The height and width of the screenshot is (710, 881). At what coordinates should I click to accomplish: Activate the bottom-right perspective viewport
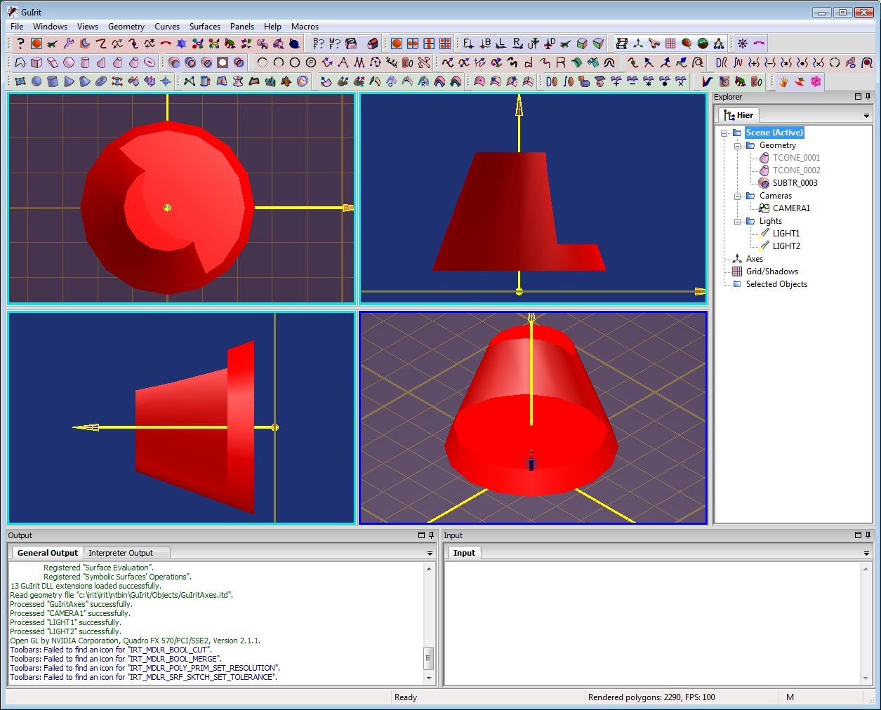click(533, 417)
